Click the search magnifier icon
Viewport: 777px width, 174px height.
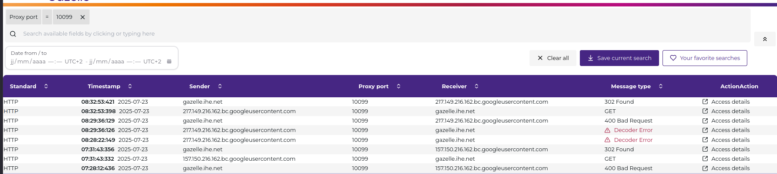[13, 34]
